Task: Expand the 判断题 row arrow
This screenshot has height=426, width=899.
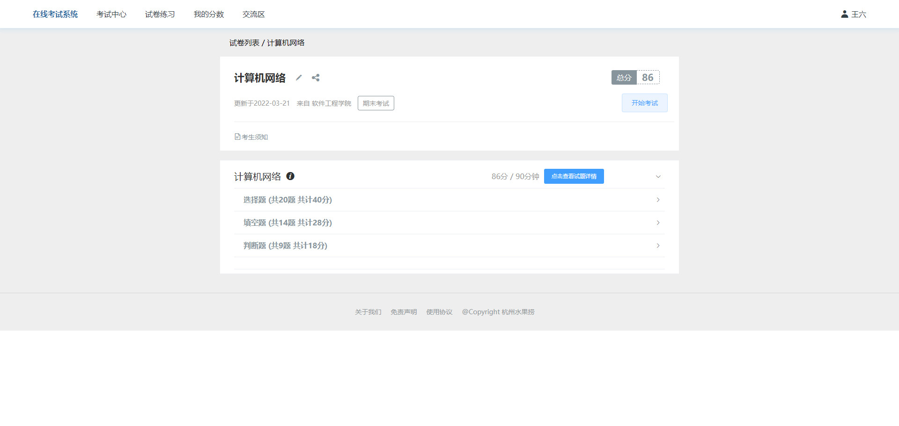Action: click(x=658, y=245)
